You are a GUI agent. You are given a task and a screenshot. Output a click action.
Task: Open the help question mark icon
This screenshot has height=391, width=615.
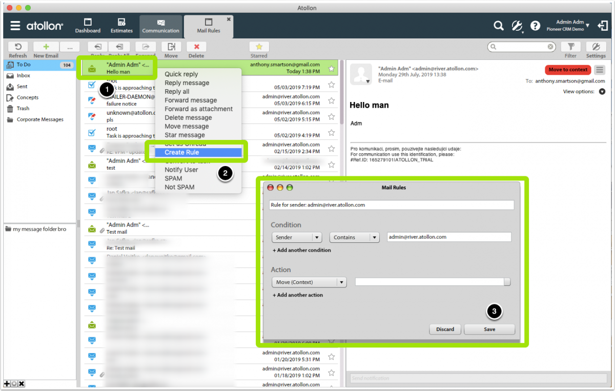[535, 26]
